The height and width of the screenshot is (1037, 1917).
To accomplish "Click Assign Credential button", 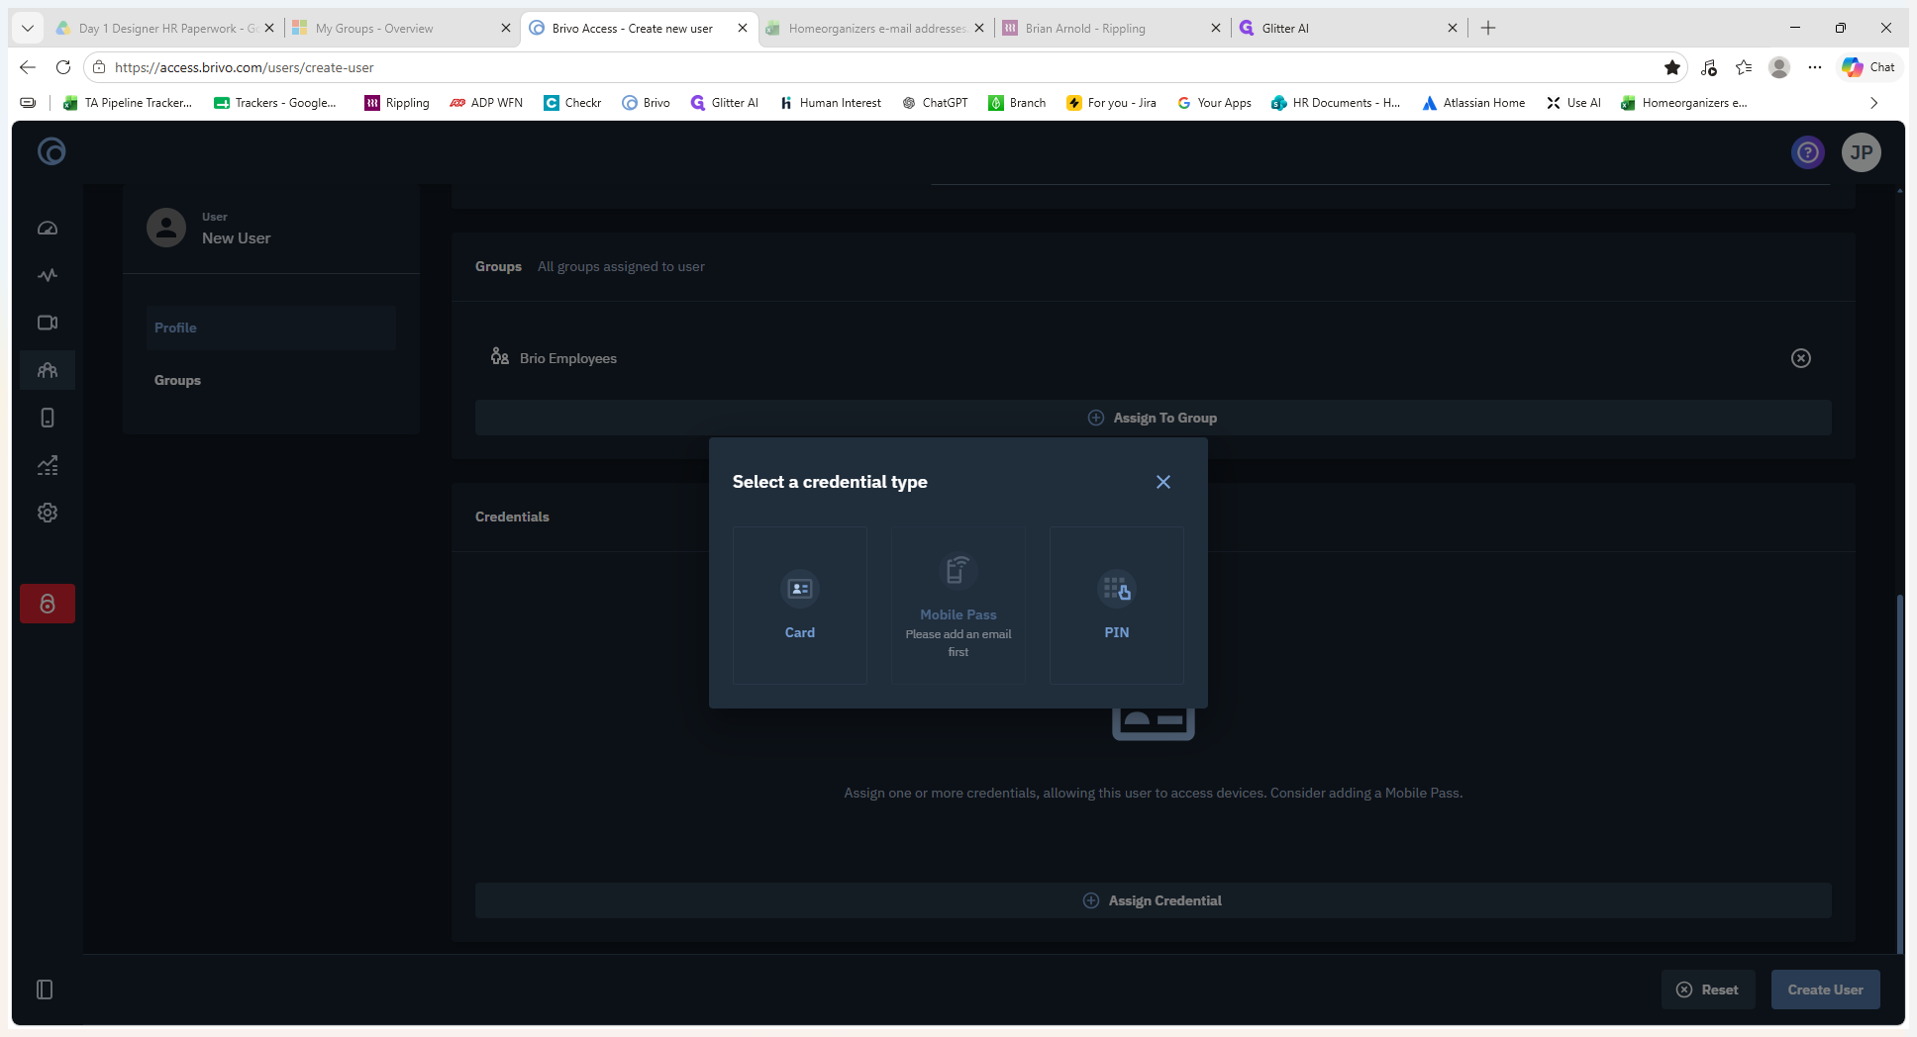I will tap(1154, 900).
